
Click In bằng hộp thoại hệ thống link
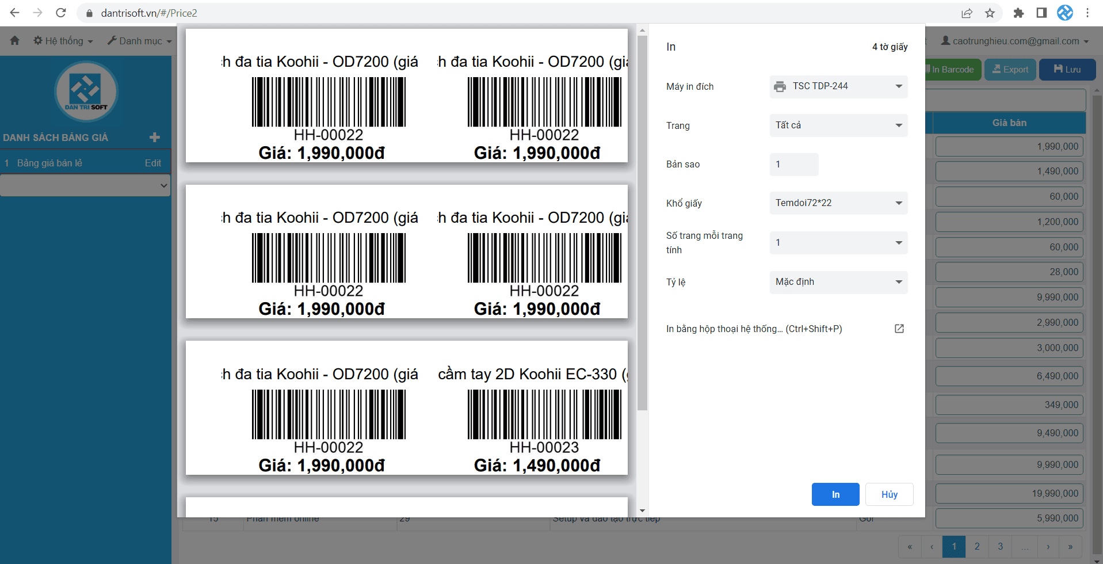coord(754,329)
